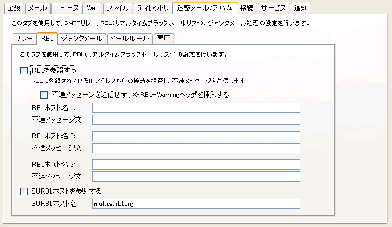Image resolution: width=392 pixels, height=227 pixels.
Task: Open the ジャンクメール sub-tab
Action: point(81,39)
